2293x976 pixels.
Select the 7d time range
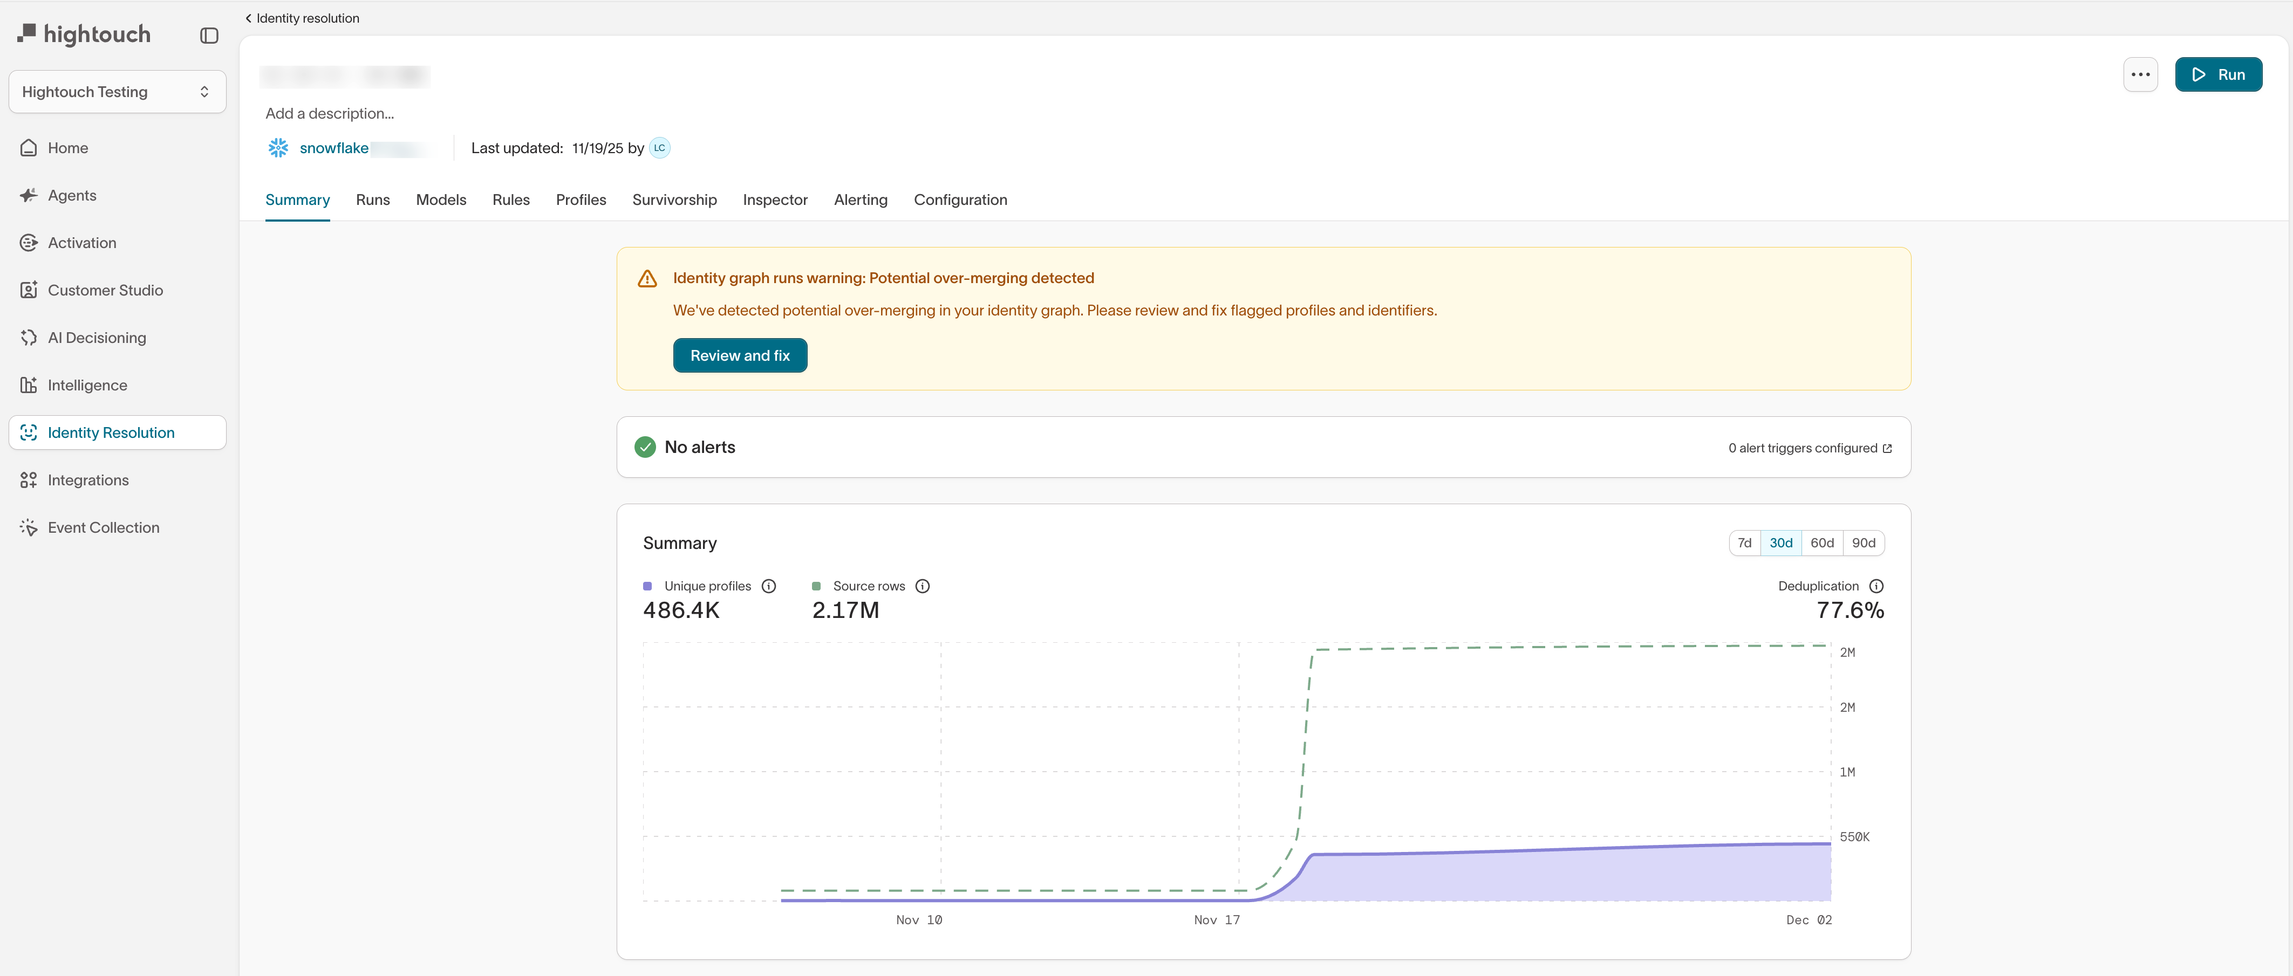click(1744, 544)
